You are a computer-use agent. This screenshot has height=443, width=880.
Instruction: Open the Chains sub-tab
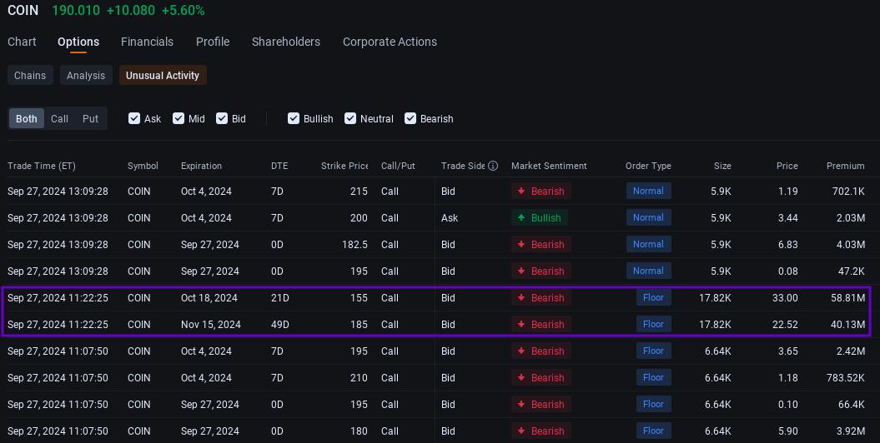click(x=30, y=75)
